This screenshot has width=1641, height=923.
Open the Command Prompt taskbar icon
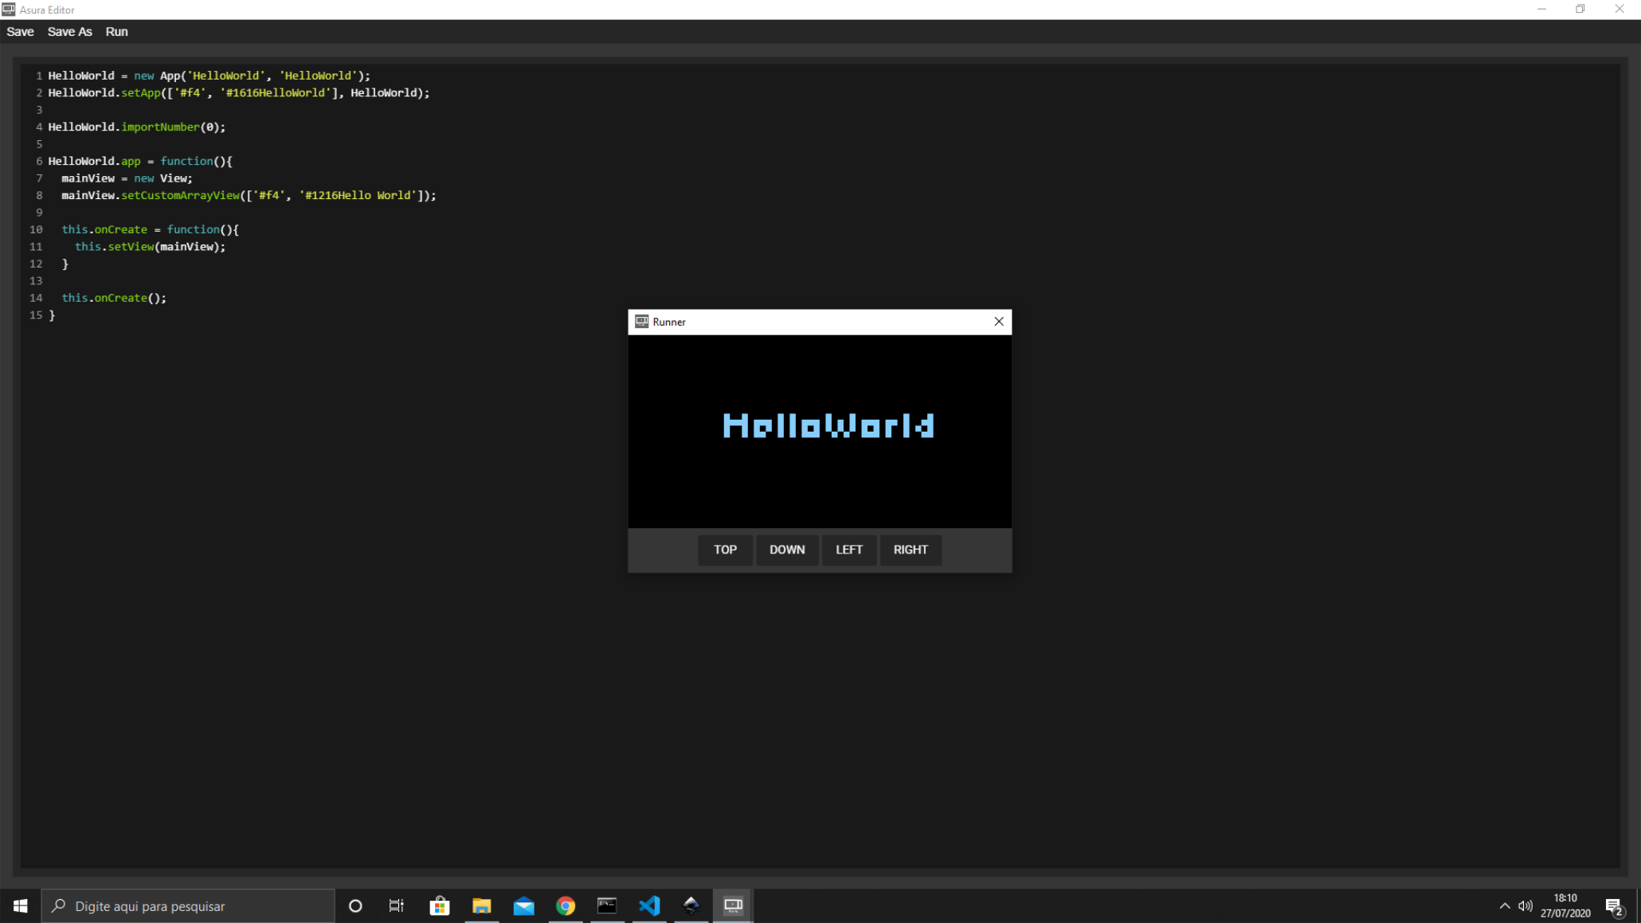607,905
